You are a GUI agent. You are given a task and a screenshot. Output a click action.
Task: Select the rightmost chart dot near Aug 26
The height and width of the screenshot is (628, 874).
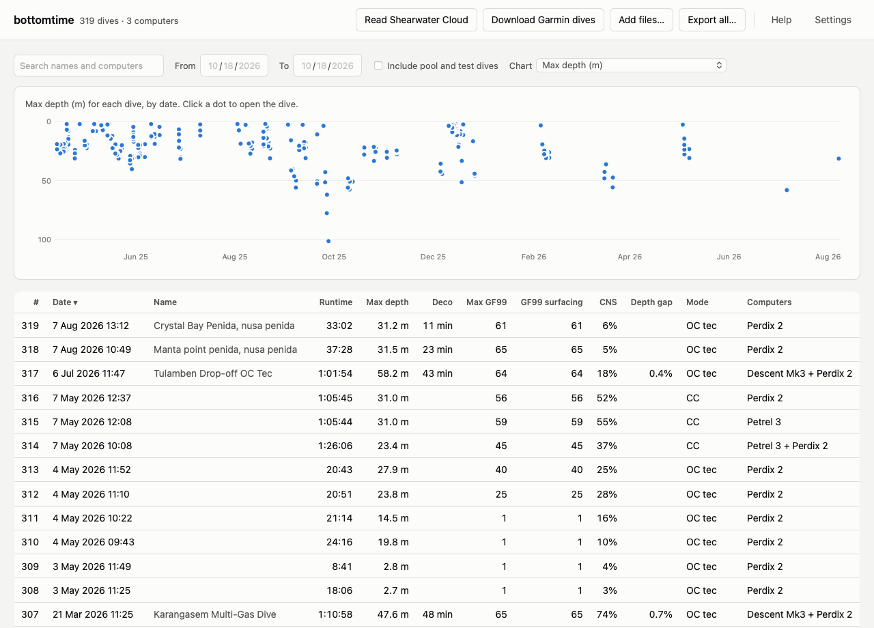coord(838,158)
